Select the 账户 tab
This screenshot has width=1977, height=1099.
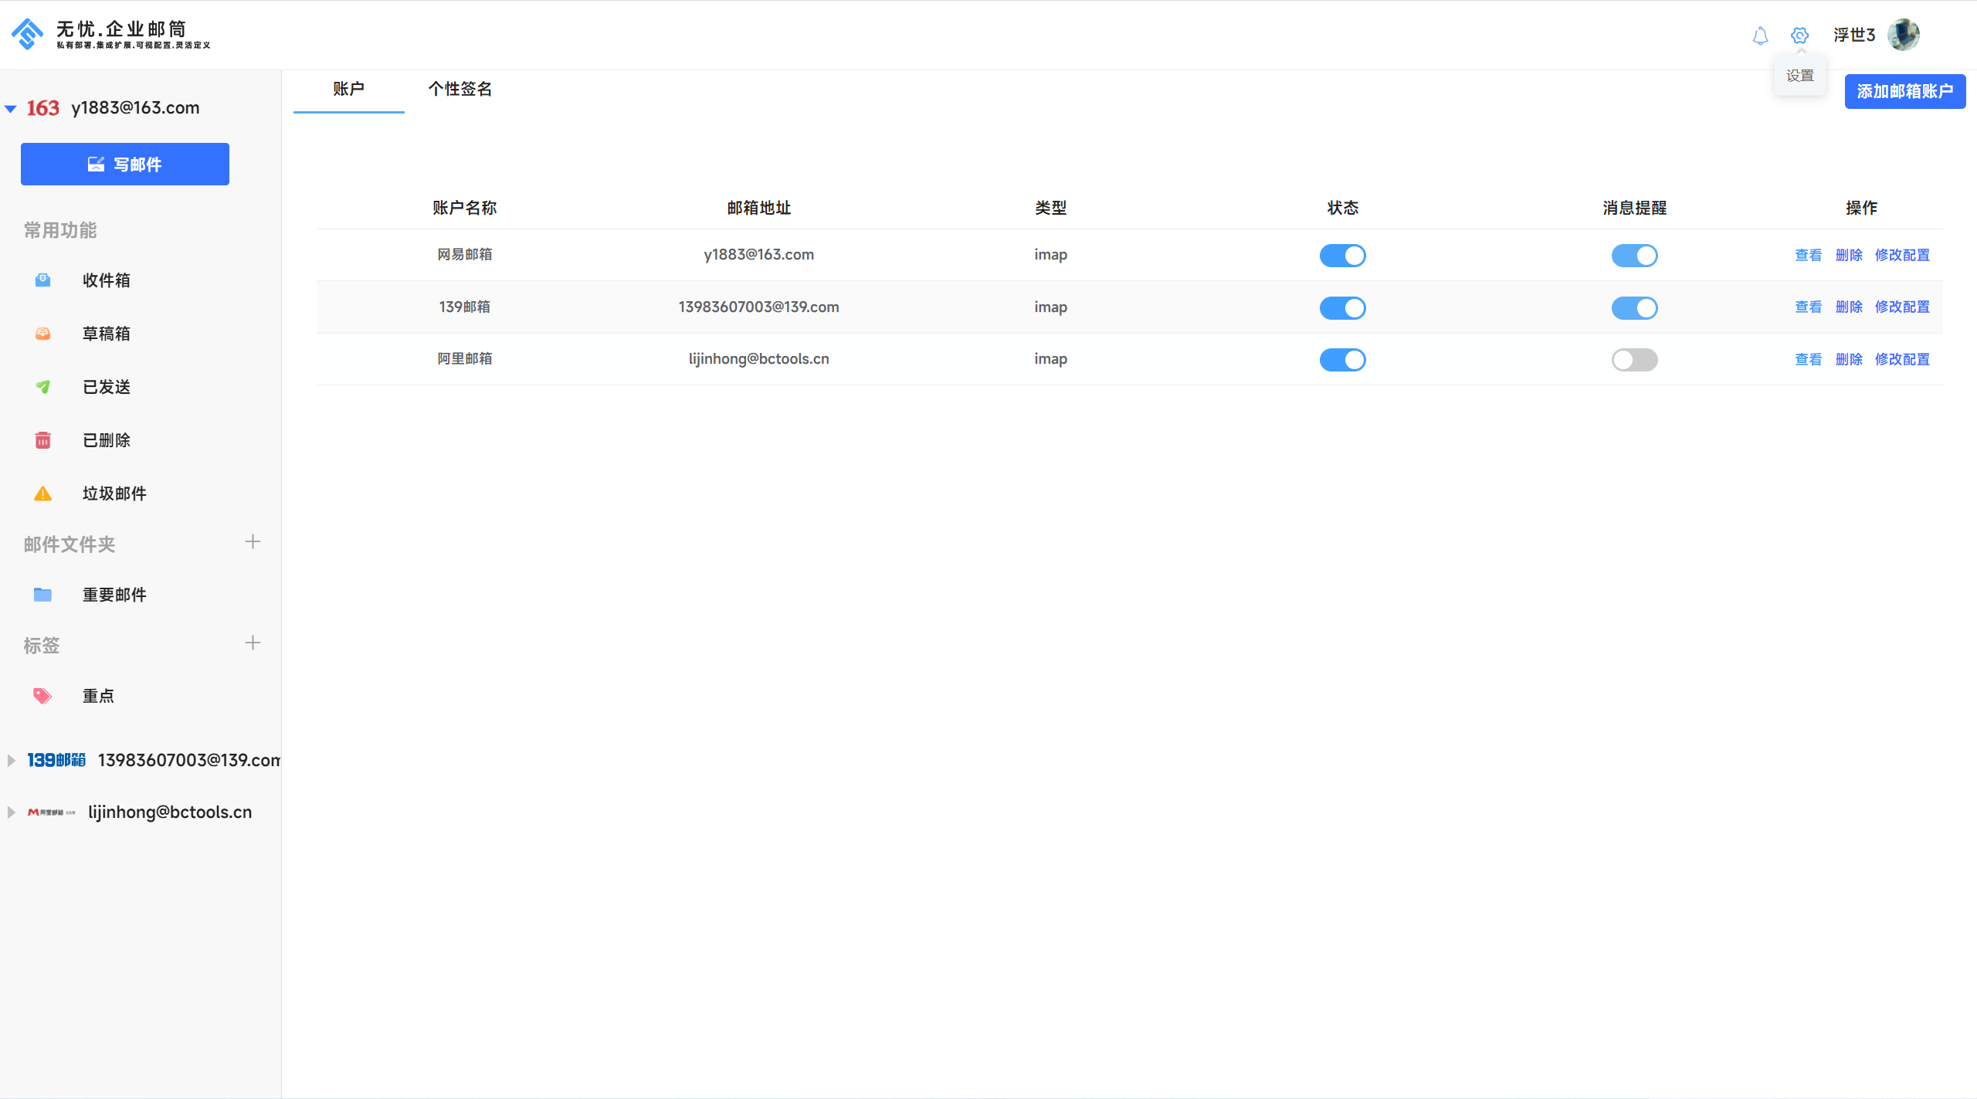pyautogui.click(x=348, y=90)
